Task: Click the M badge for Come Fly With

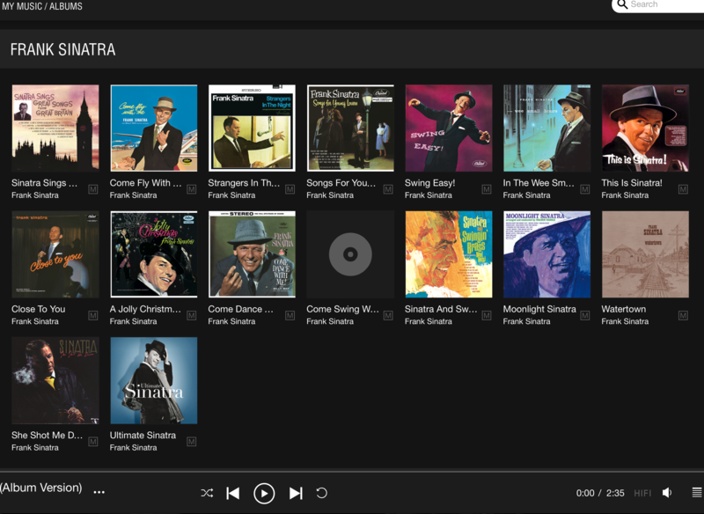Action: tap(191, 189)
